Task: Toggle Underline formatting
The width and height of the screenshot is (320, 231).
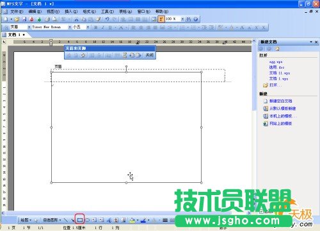Action: click(110, 28)
